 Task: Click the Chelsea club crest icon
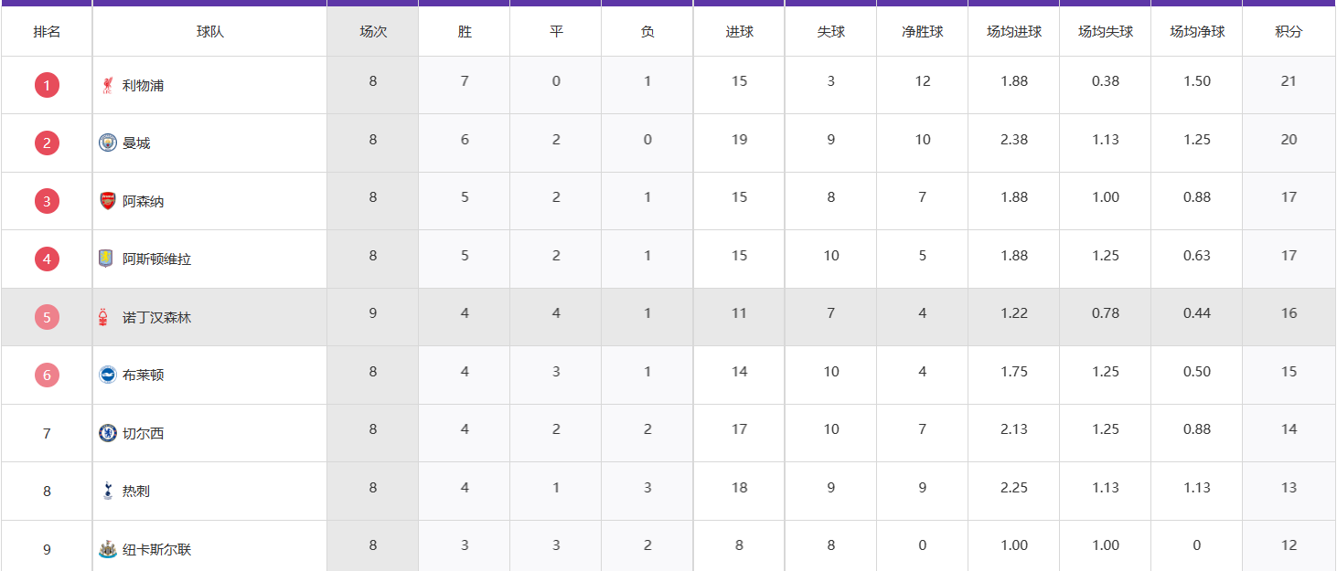coord(108,433)
